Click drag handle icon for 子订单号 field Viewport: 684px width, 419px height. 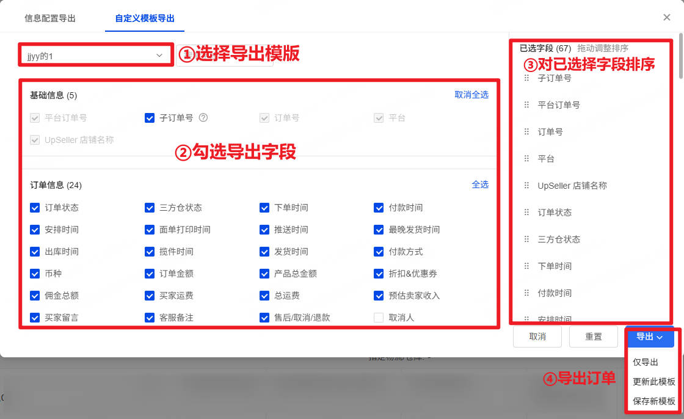point(526,78)
